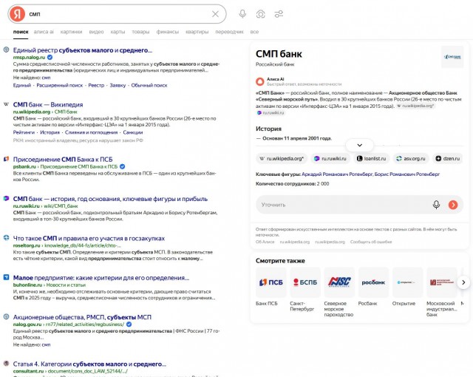Open the Московский индустриальный банк card
This screenshot has height=377, width=473.
tap(442, 292)
